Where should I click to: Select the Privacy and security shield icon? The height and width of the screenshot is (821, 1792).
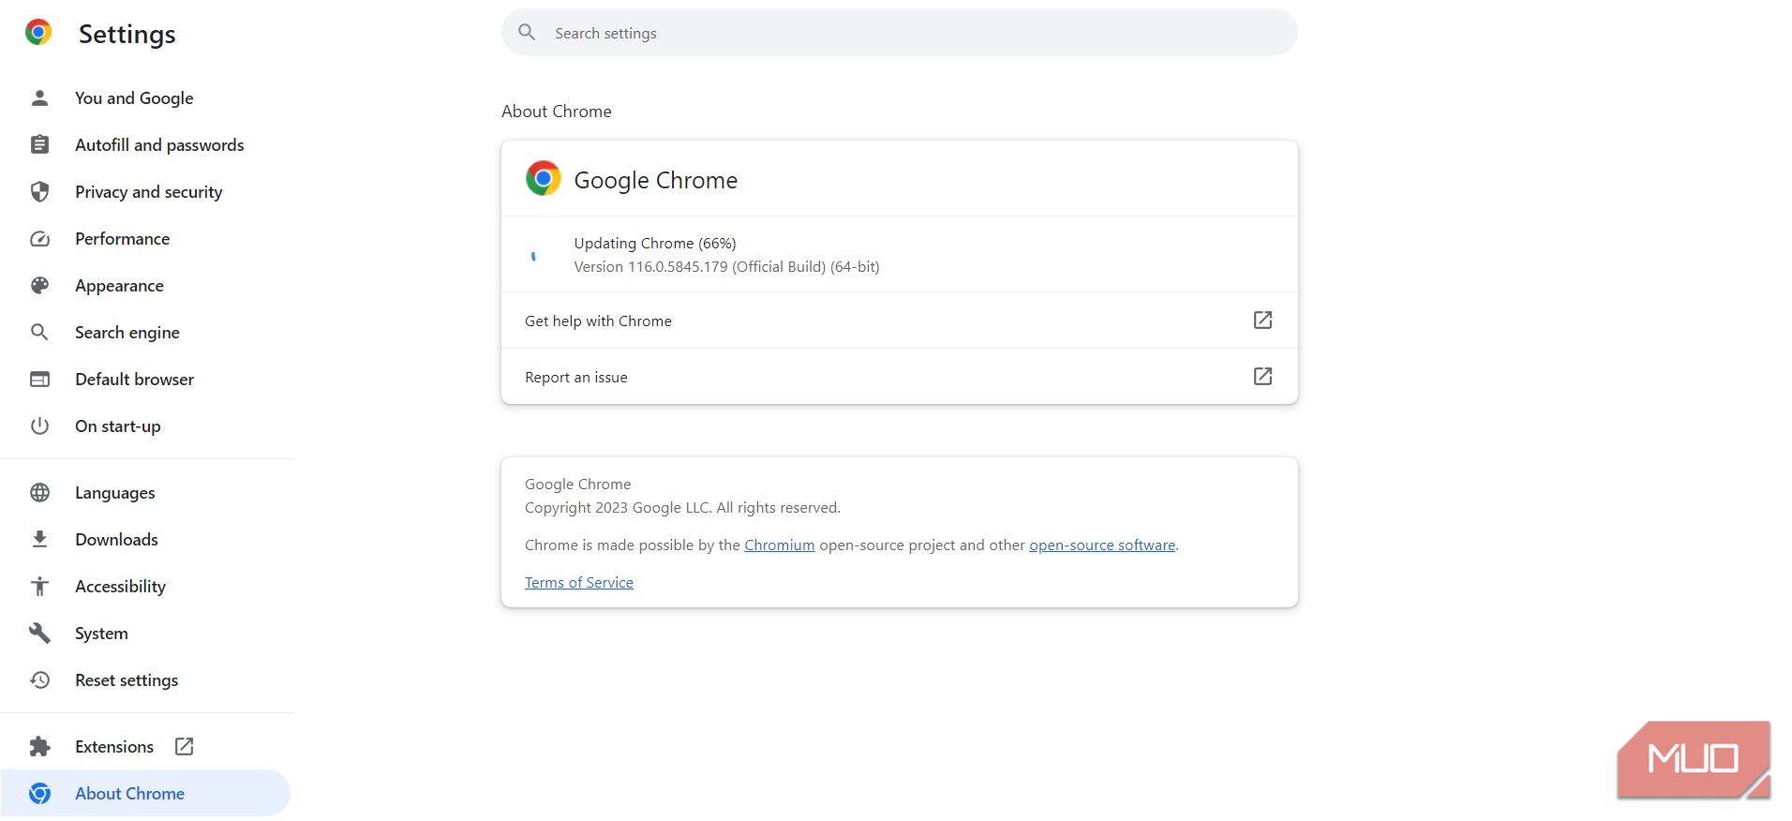39,191
